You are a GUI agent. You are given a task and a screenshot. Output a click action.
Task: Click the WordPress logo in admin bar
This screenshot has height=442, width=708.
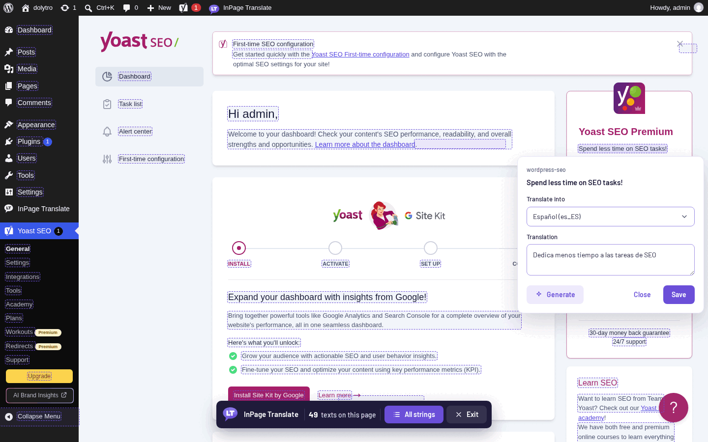click(x=8, y=8)
